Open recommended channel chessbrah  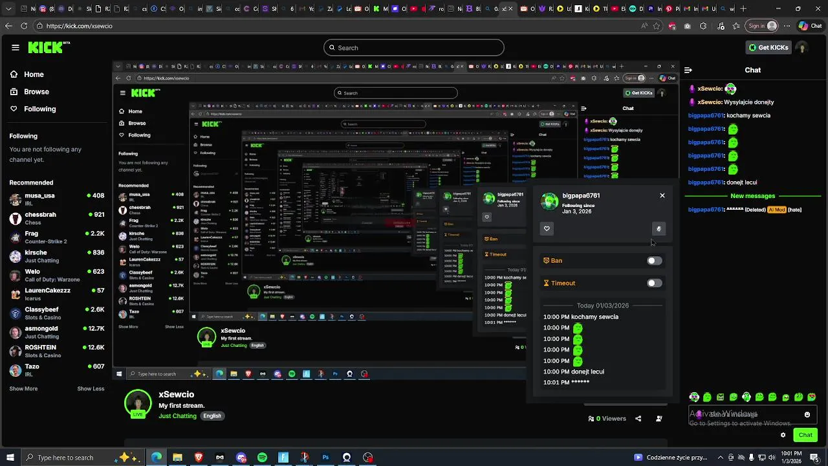coord(57,218)
